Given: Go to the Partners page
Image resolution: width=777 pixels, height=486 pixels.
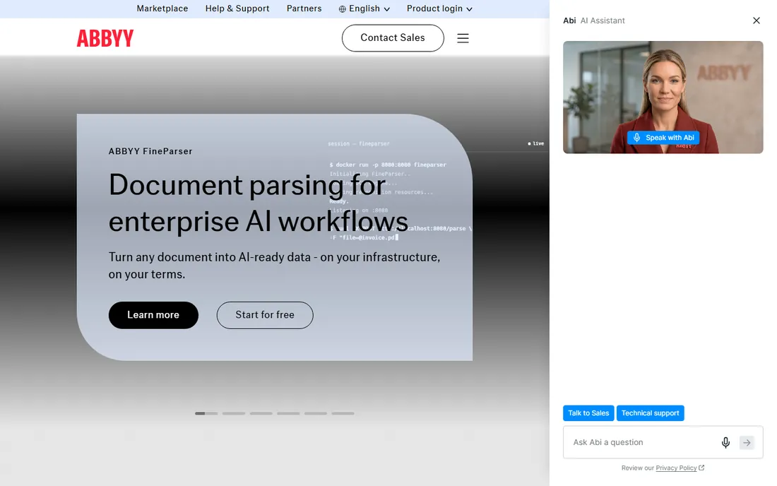Looking at the screenshot, I should (304, 9).
